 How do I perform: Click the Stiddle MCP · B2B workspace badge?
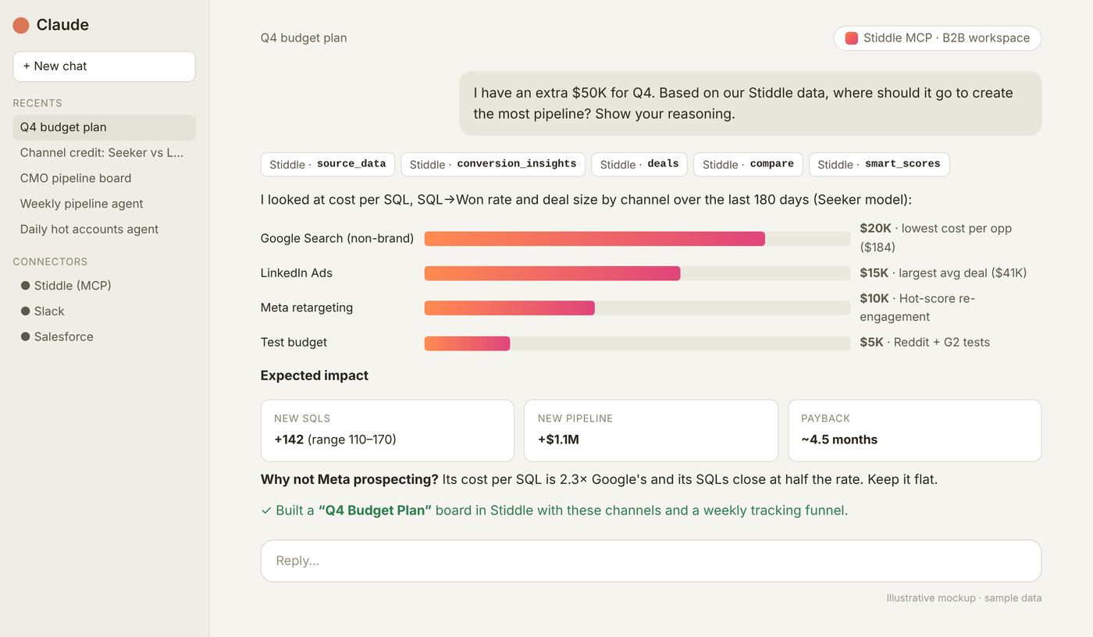tap(937, 37)
